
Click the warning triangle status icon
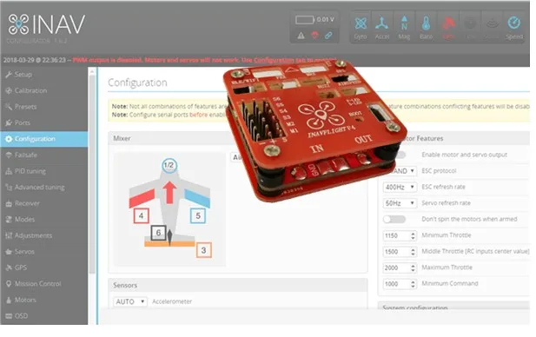(301, 36)
